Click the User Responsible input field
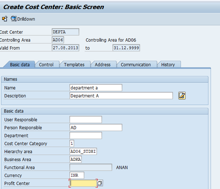This screenshot has width=220, height=189. (x=86, y=119)
